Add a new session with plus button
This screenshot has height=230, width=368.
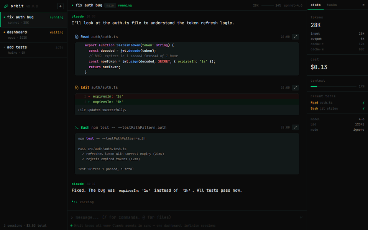[x=60, y=6]
